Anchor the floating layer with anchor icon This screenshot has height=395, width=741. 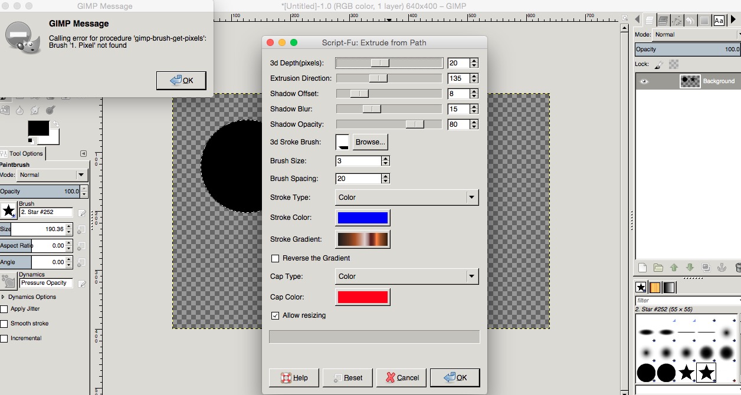point(720,267)
